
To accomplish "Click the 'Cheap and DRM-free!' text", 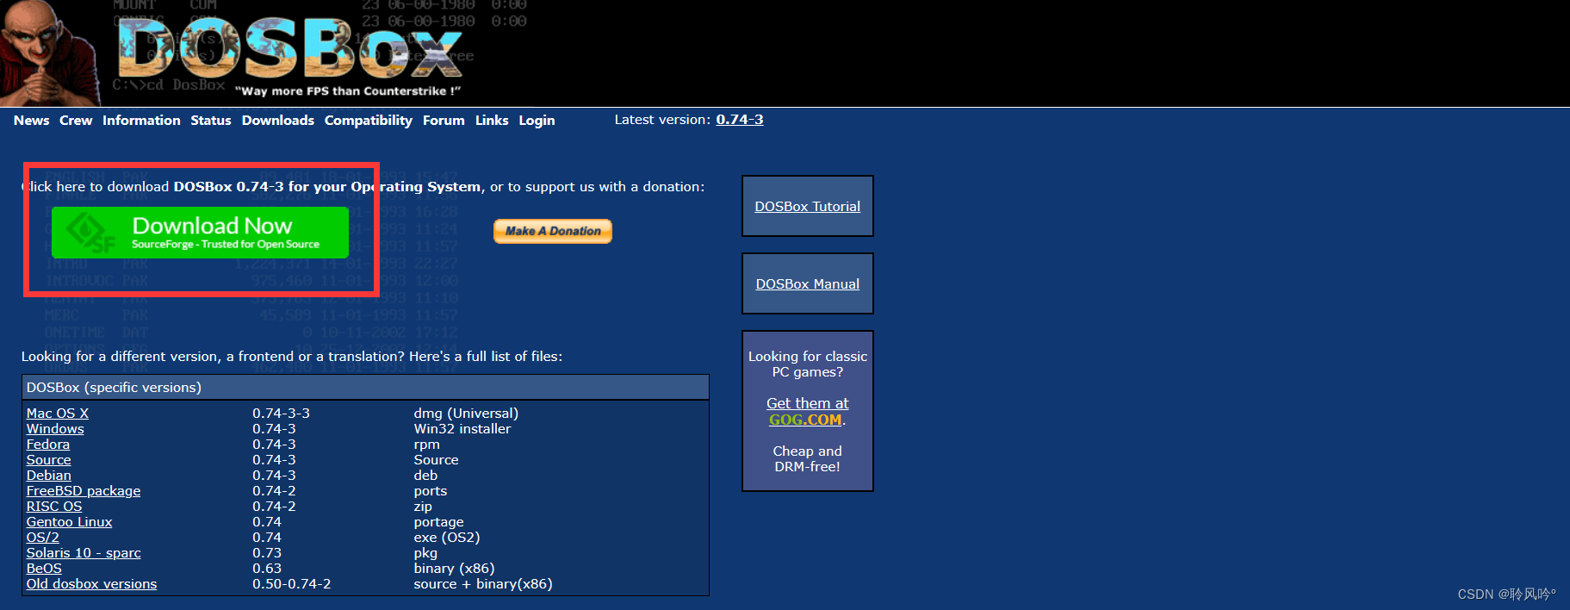I will 808,459.
